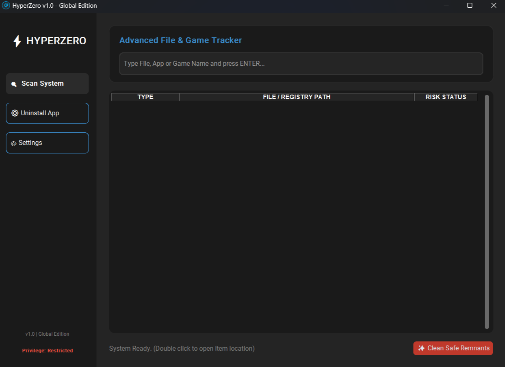Open the Uninstall App section

click(47, 113)
